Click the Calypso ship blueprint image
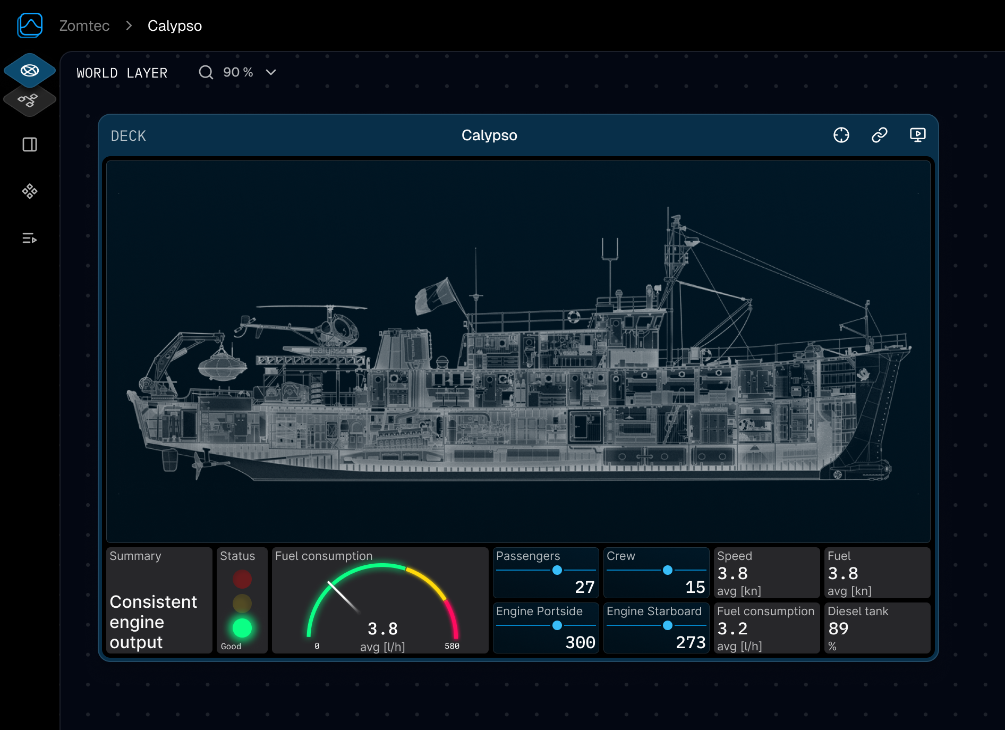This screenshot has height=730, width=1005. tap(518, 351)
